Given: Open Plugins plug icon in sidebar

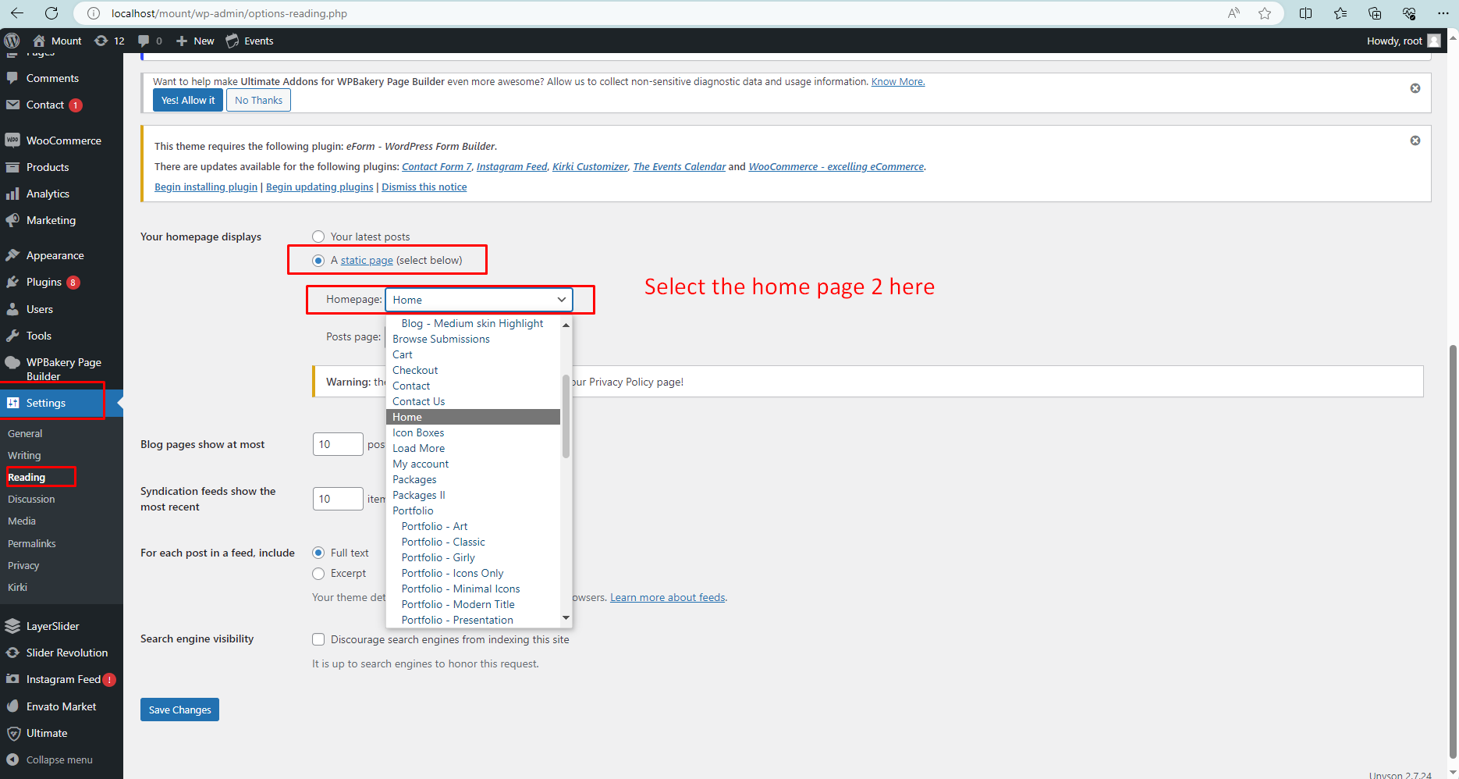Looking at the screenshot, I should [x=12, y=282].
